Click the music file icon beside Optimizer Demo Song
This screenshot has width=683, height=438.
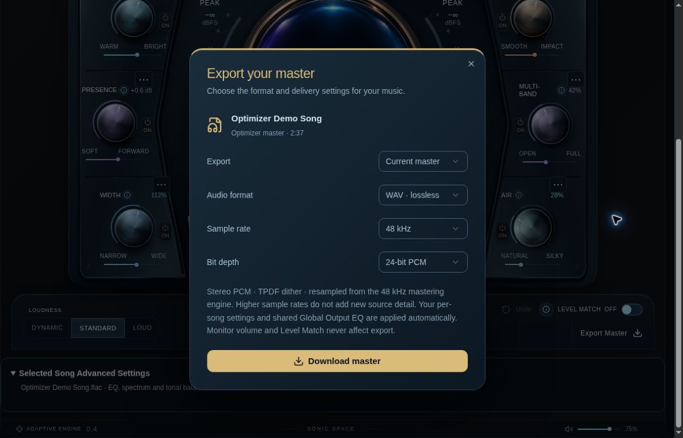pos(215,125)
